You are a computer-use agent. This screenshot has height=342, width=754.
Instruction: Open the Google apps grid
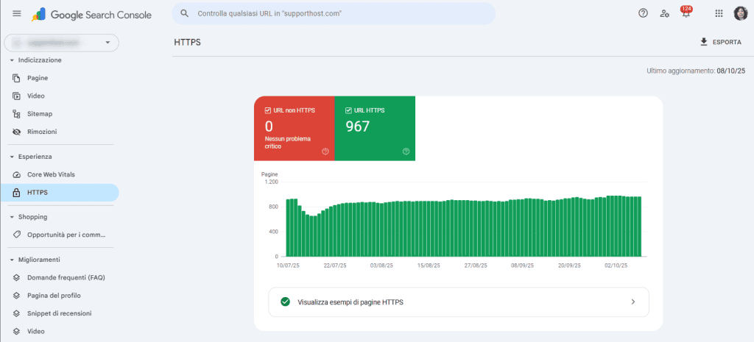click(719, 13)
